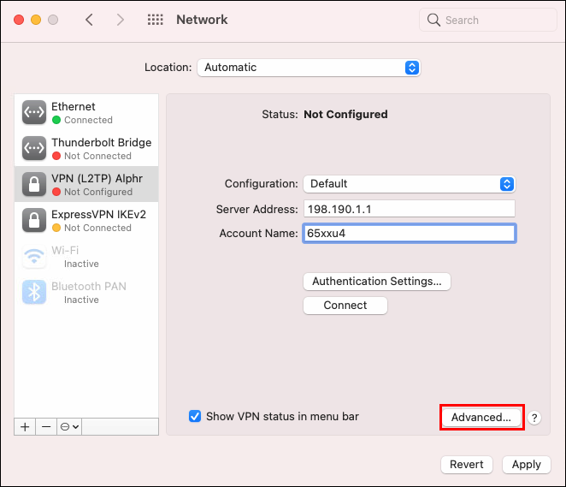Click the 'Not Configured' status under VPN Alphr
This screenshot has width=566, height=487.
[98, 192]
